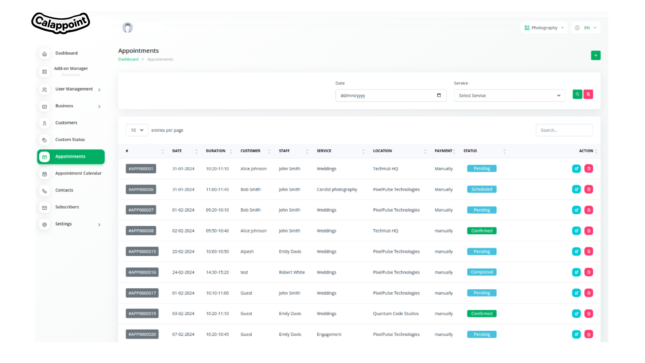Edit appointment #APP000001
The width and height of the screenshot is (645, 363).
tap(576, 168)
